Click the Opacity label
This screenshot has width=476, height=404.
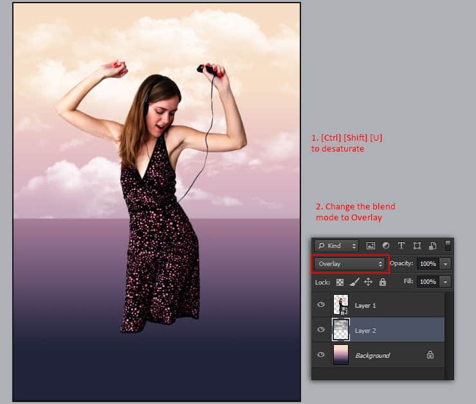401,263
